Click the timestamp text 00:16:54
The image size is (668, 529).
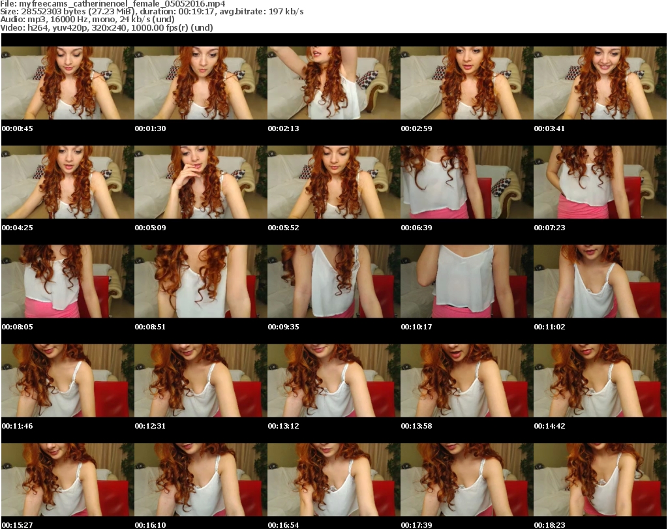(x=283, y=524)
